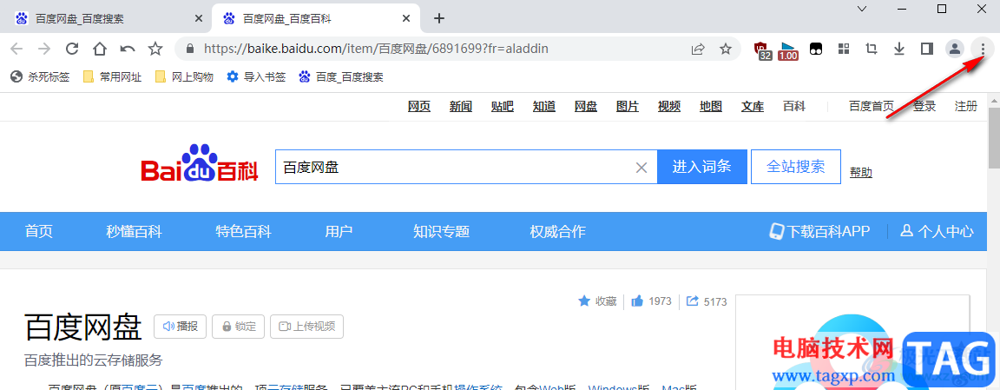Open the 网上购物 bookmark folder
This screenshot has width=1000, height=390.
point(184,77)
